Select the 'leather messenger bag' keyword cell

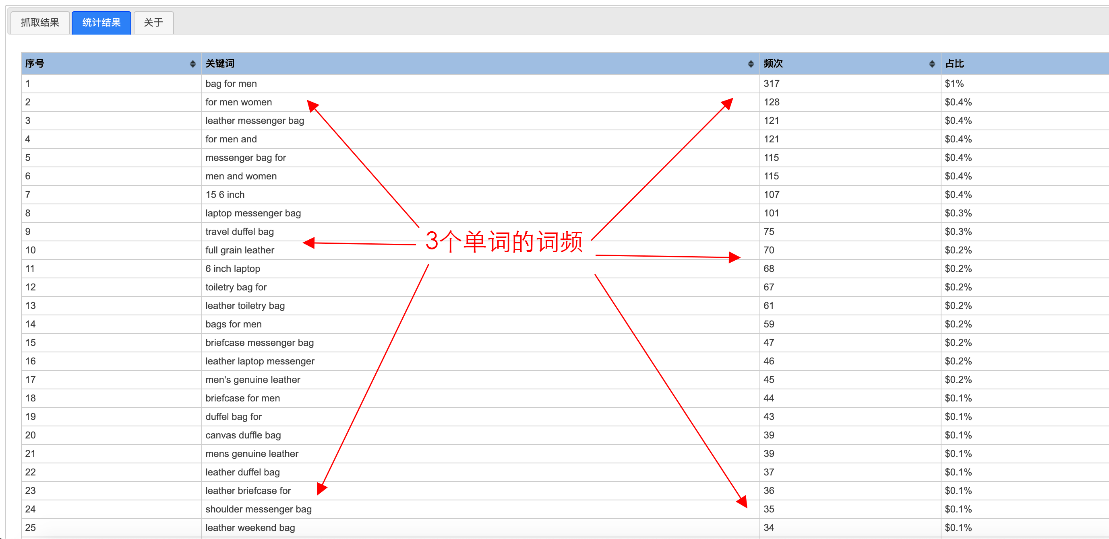(x=254, y=120)
